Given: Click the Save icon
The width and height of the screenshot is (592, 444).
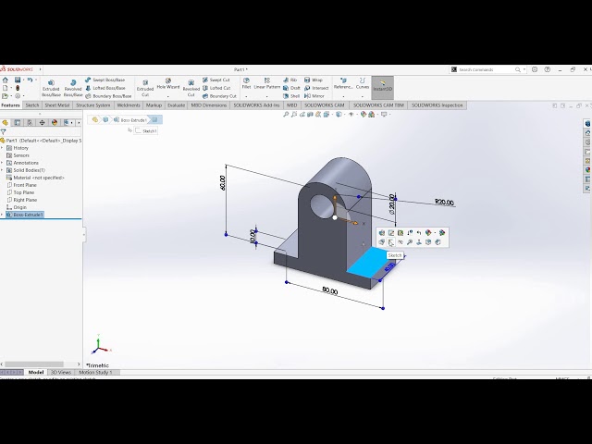Looking at the screenshot, I should click(18, 80).
